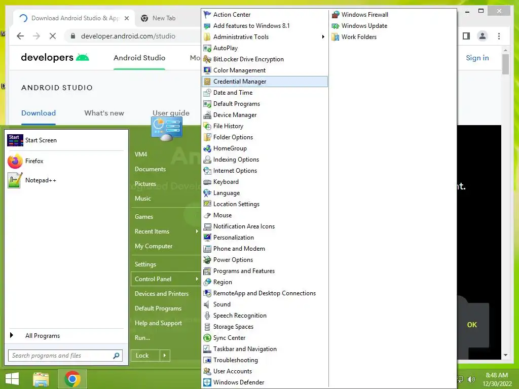Go back in Chrome
The width and height of the screenshot is (519, 389).
[x=20, y=36]
